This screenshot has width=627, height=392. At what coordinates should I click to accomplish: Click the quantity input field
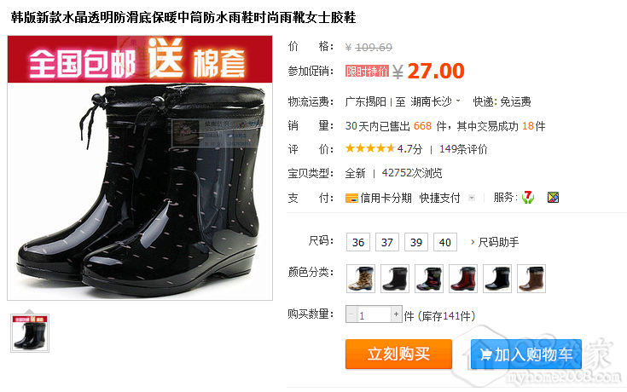pyautogui.click(x=374, y=314)
